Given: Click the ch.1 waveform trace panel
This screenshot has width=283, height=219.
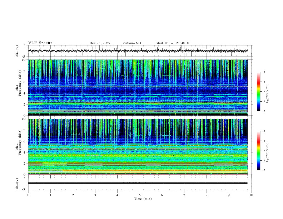Looking at the screenshot, I should point(139,51).
